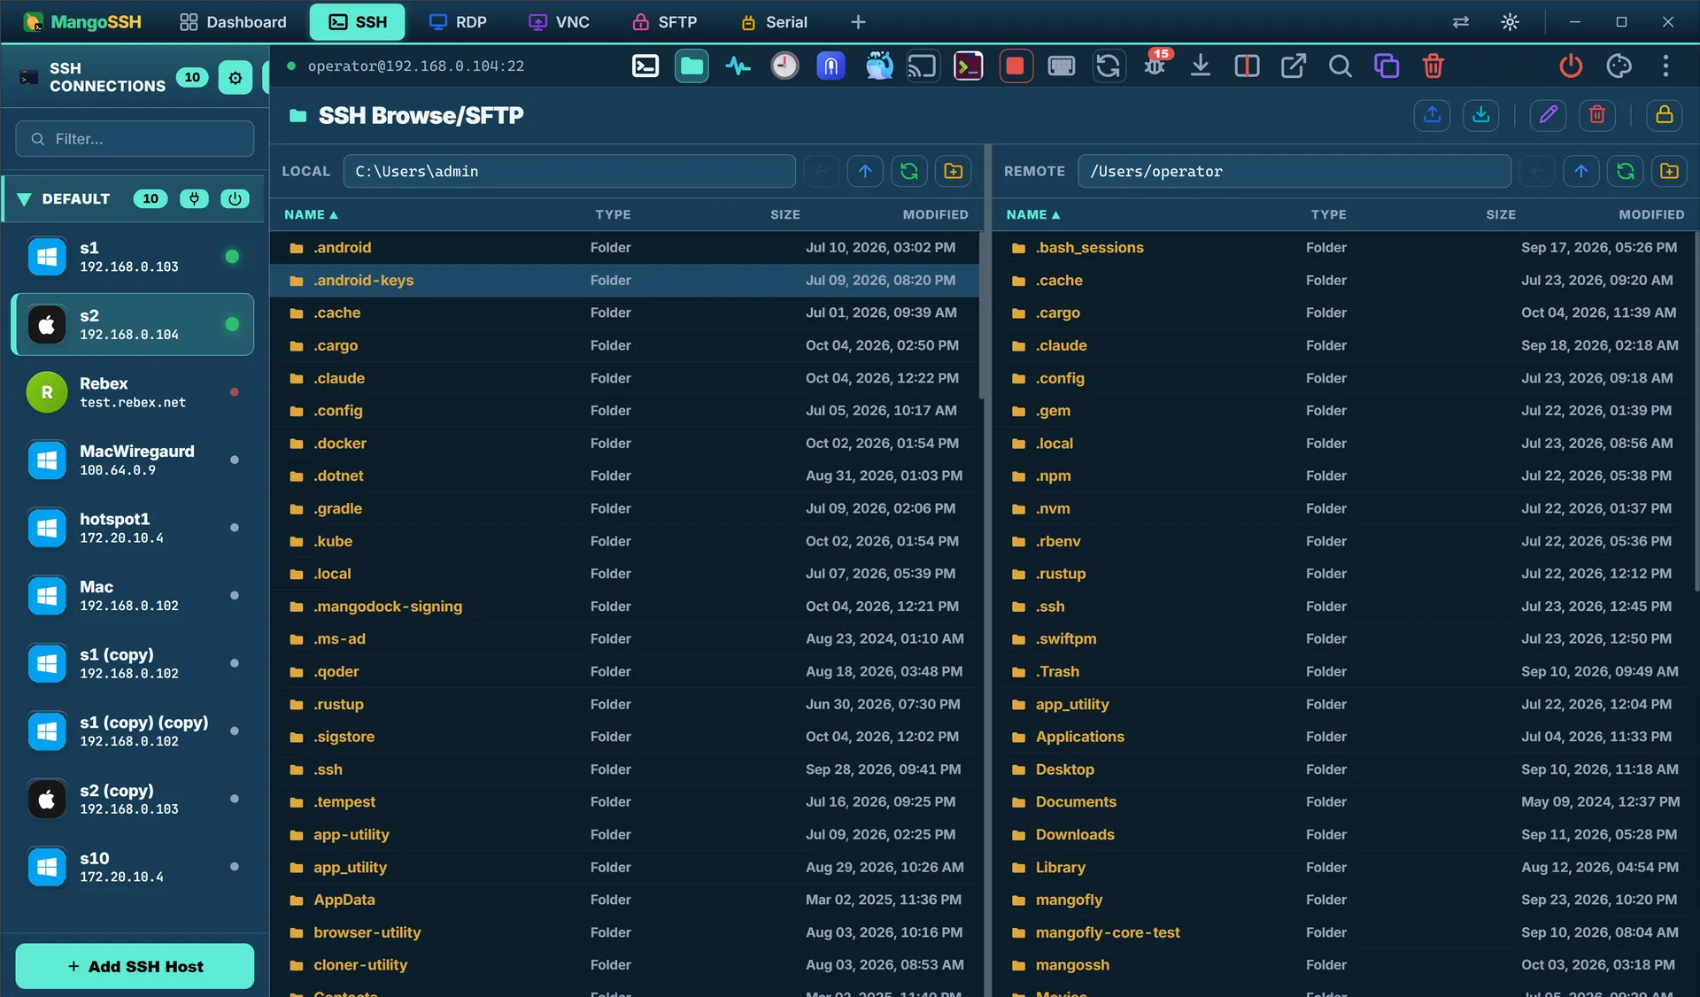The height and width of the screenshot is (997, 1700).
Task: Click the SFTP file browser folder icon
Action: (692, 66)
